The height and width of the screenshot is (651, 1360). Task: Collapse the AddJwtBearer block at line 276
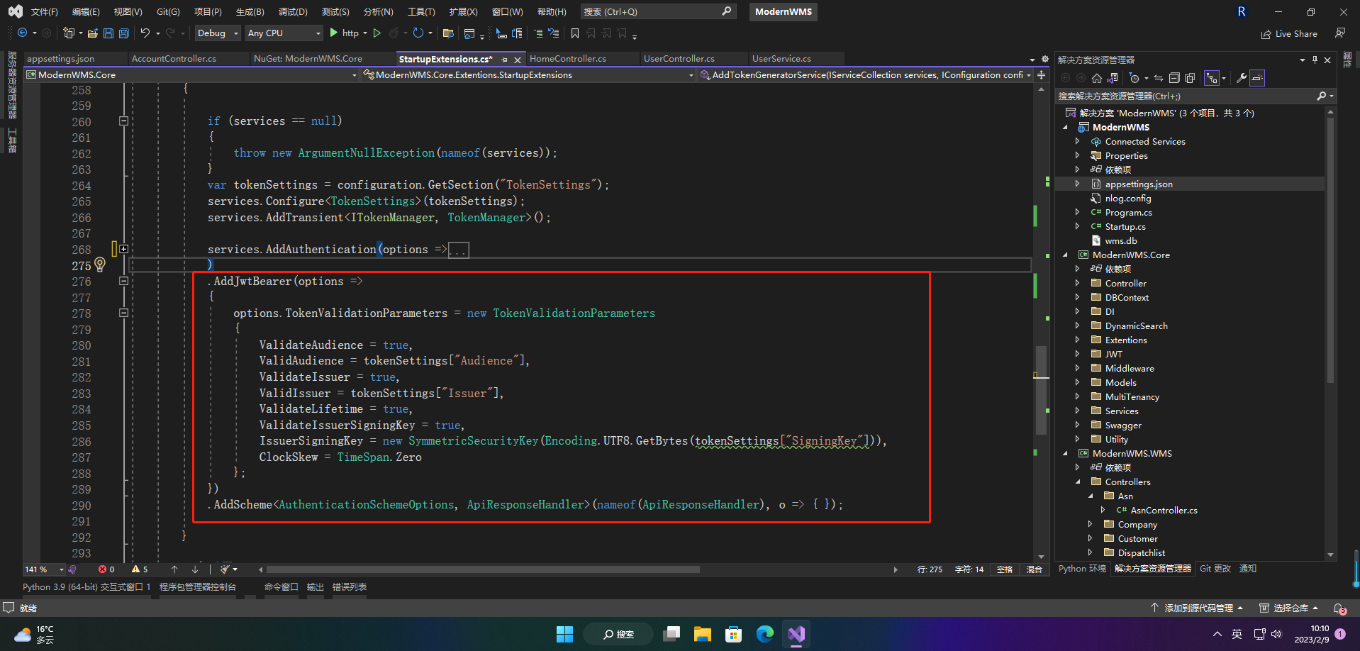pos(123,281)
